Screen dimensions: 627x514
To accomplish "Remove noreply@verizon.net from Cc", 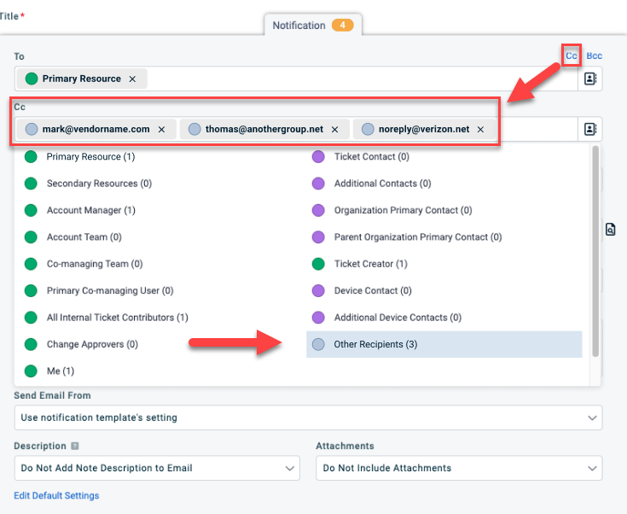I will [480, 129].
